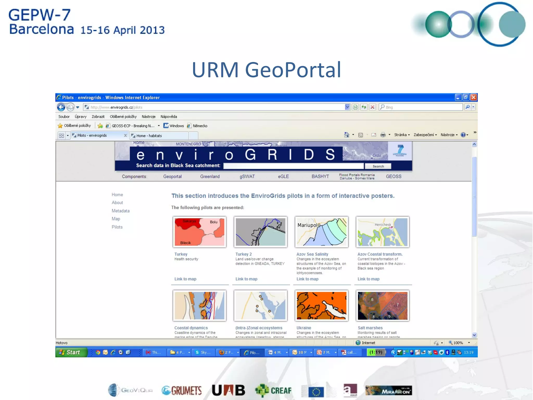Image resolution: width=533 pixels, height=400 pixels.
Task: Click the browser Forward arrow button
Action: point(70,107)
